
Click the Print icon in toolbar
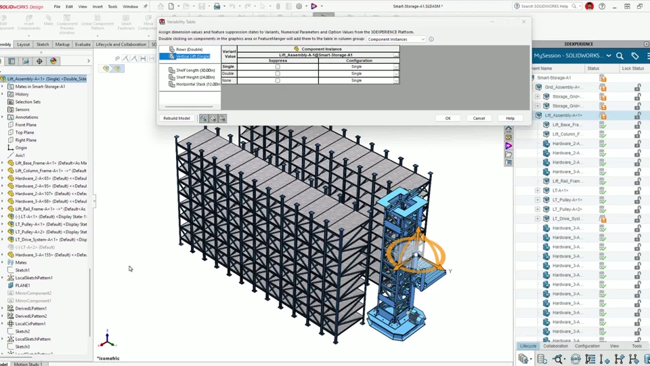point(217,6)
